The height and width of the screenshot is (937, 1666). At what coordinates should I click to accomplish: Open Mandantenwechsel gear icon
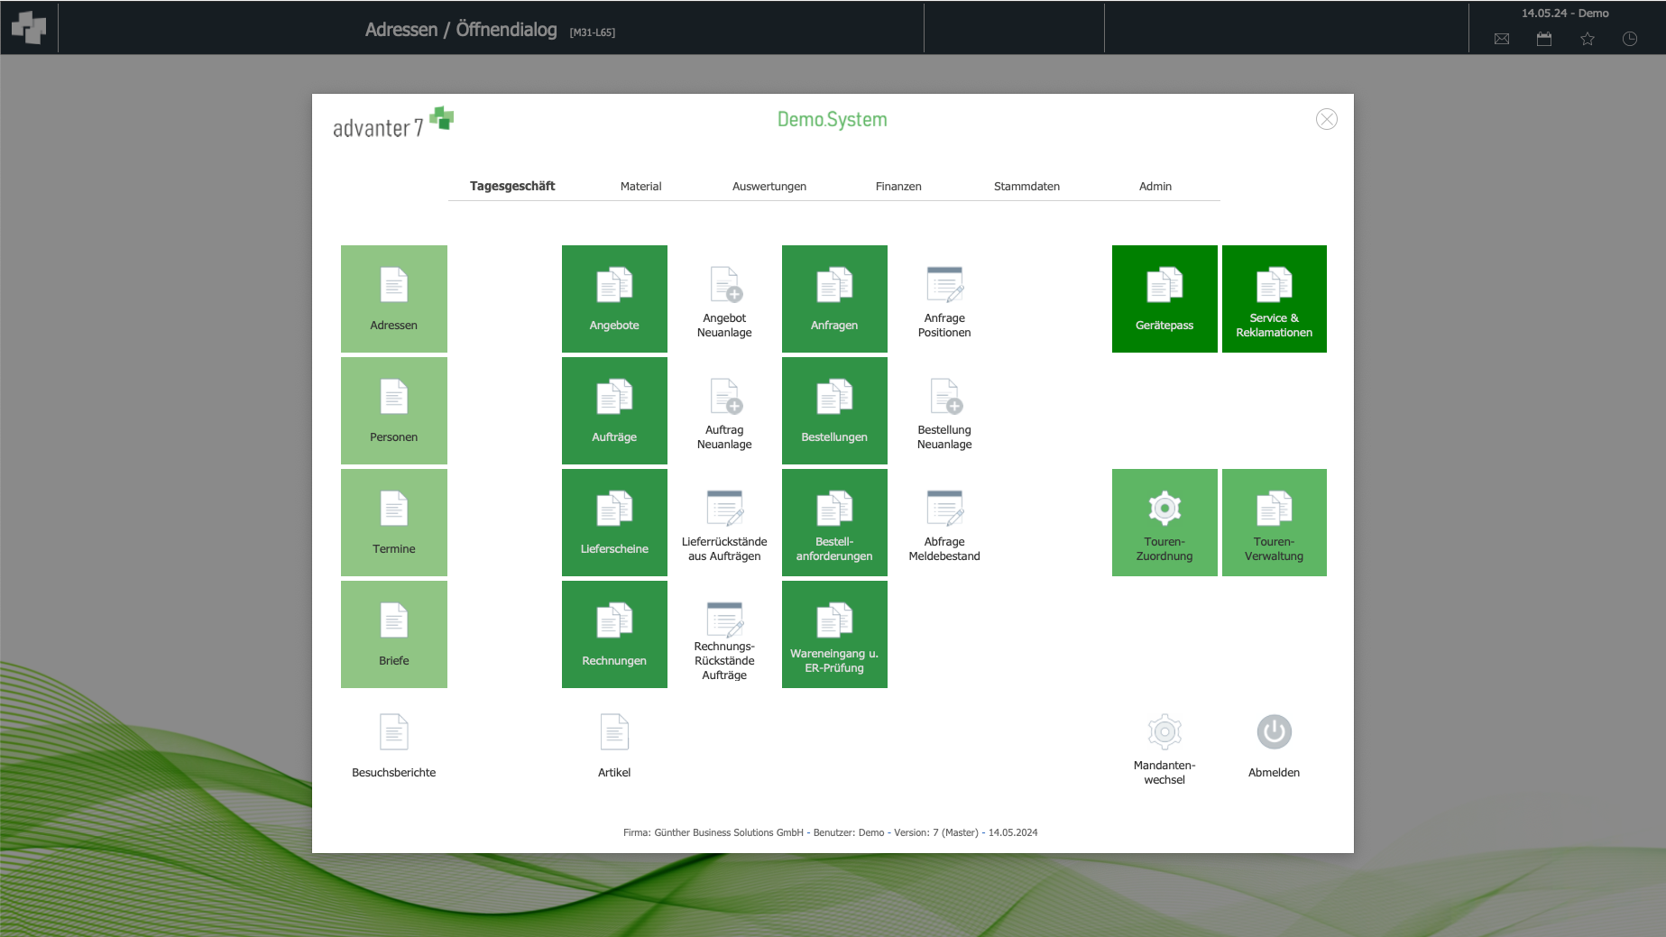pyautogui.click(x=1164, y=732)
